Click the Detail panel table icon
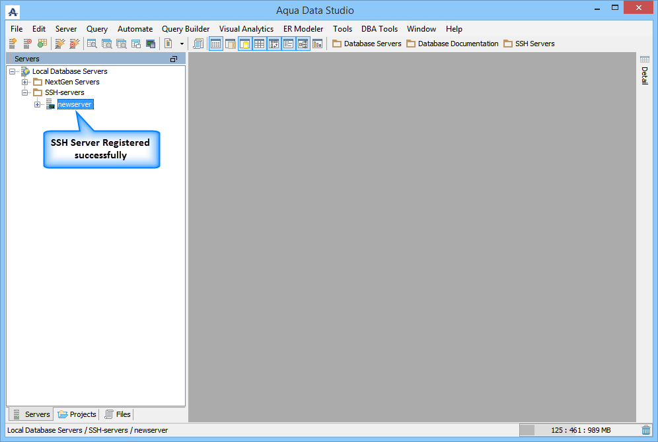658x442 pixels. 645,59
